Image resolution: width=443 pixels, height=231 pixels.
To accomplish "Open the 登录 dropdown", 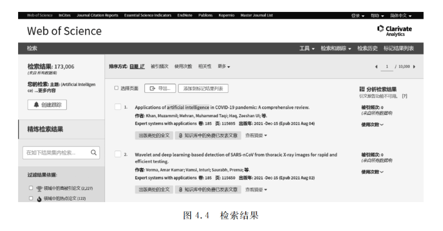I will [357, 15].
